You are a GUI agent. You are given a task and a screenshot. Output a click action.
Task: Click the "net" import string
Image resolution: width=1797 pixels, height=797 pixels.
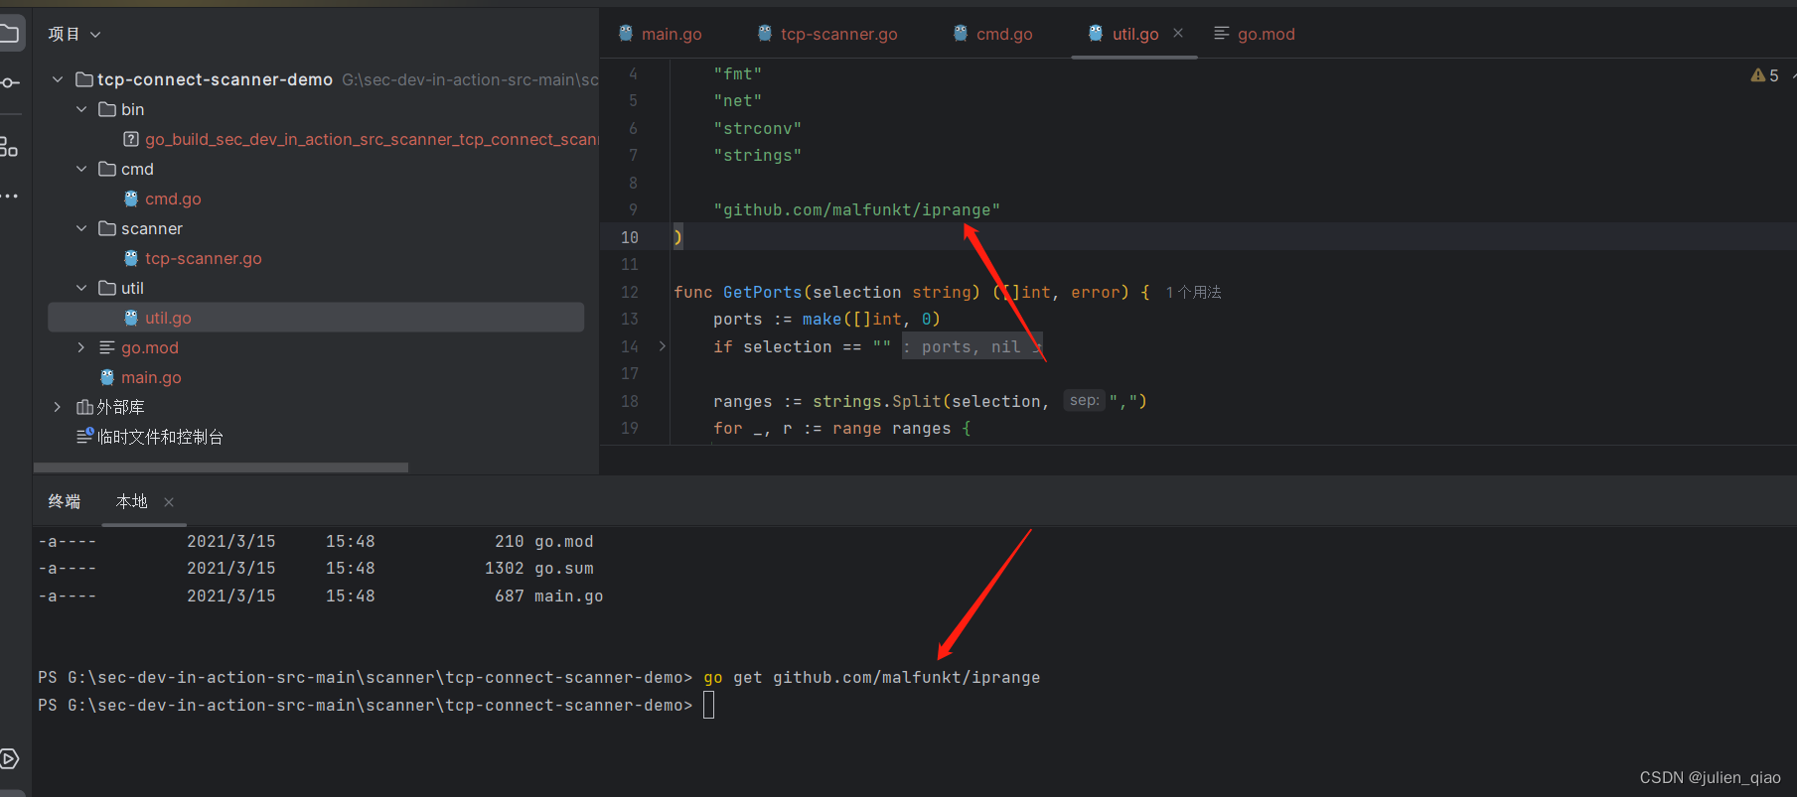[737, 100]
